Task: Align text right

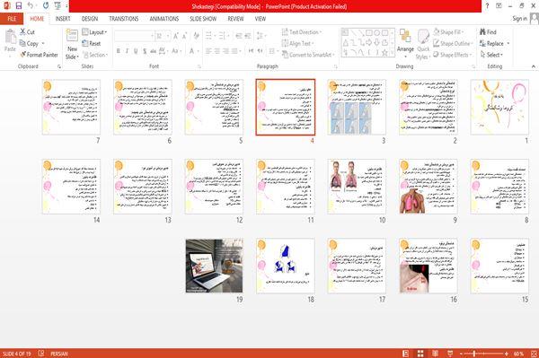Action: 225,51
